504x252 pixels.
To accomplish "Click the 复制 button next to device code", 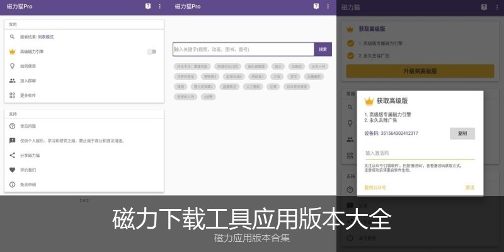I will tap(462, 134).
